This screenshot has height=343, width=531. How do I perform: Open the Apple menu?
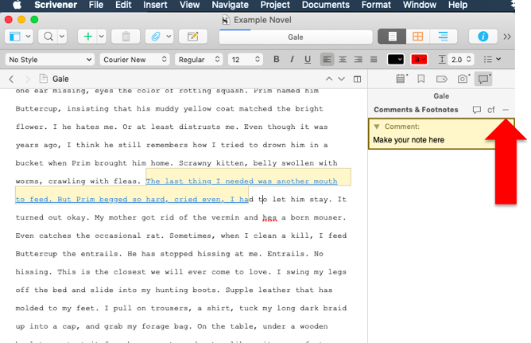pos(17,5)
